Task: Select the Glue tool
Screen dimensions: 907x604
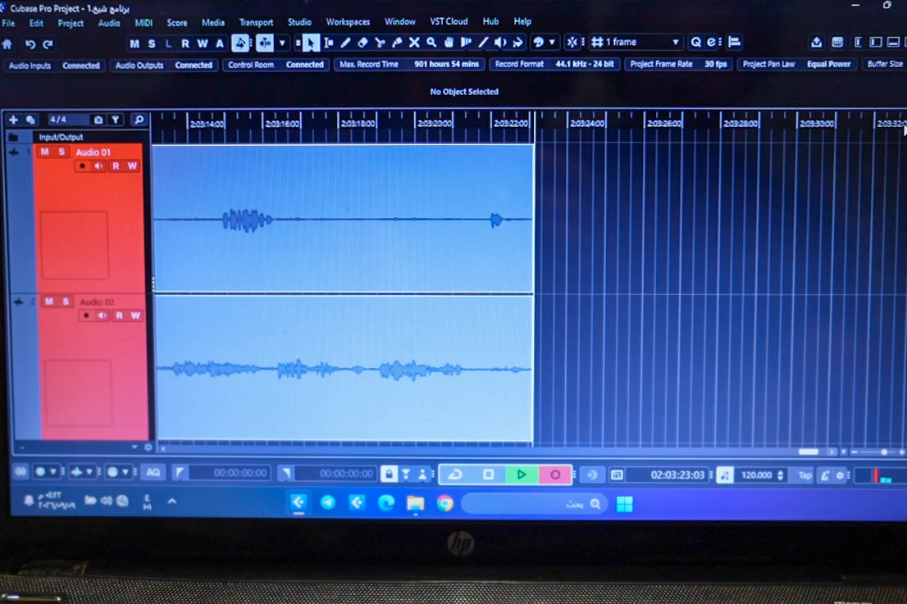Action: [x=397, y=43]
